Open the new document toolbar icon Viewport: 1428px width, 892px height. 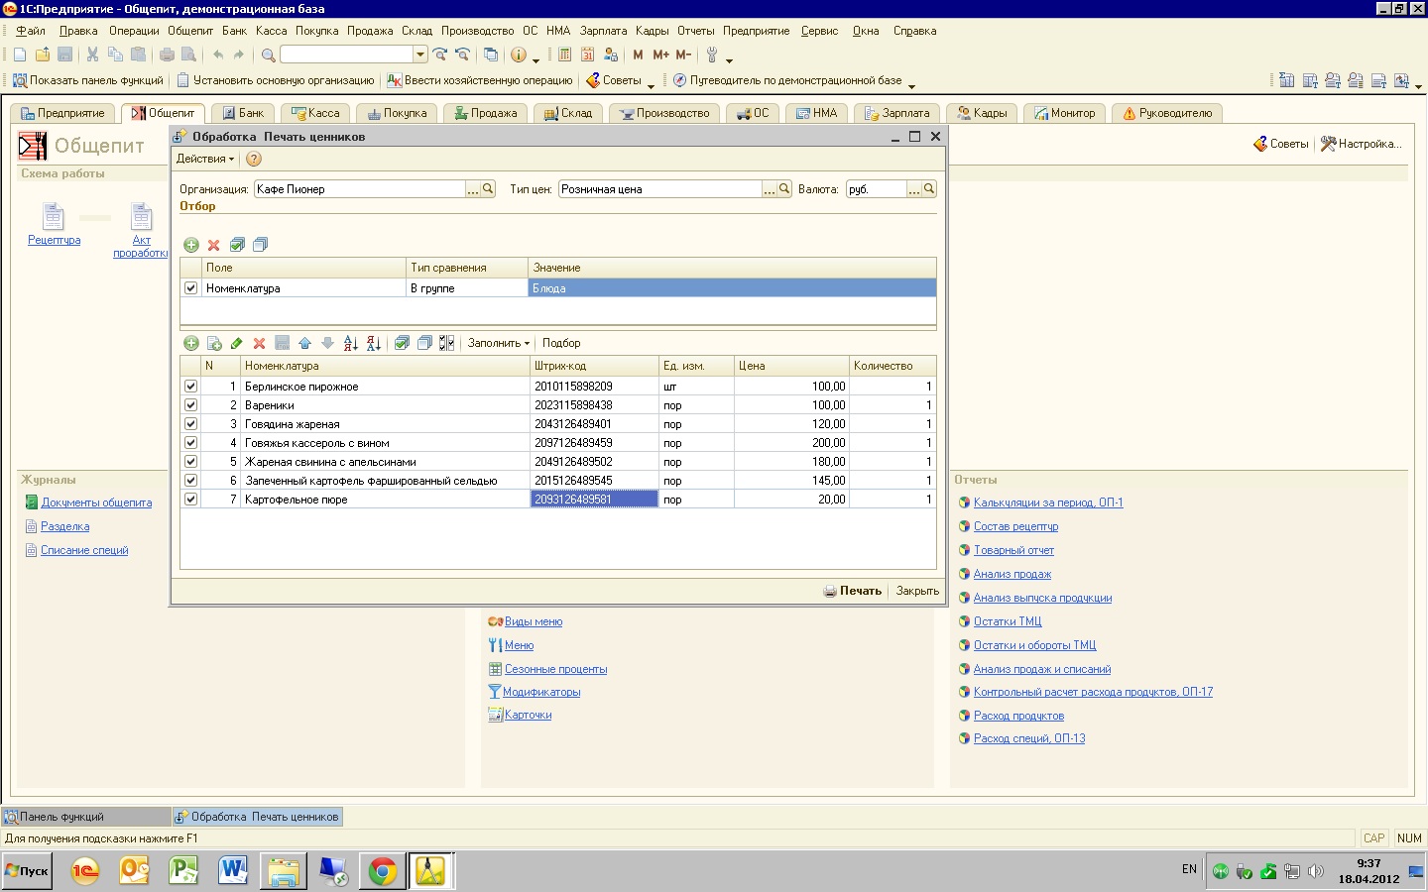[20, 55]
